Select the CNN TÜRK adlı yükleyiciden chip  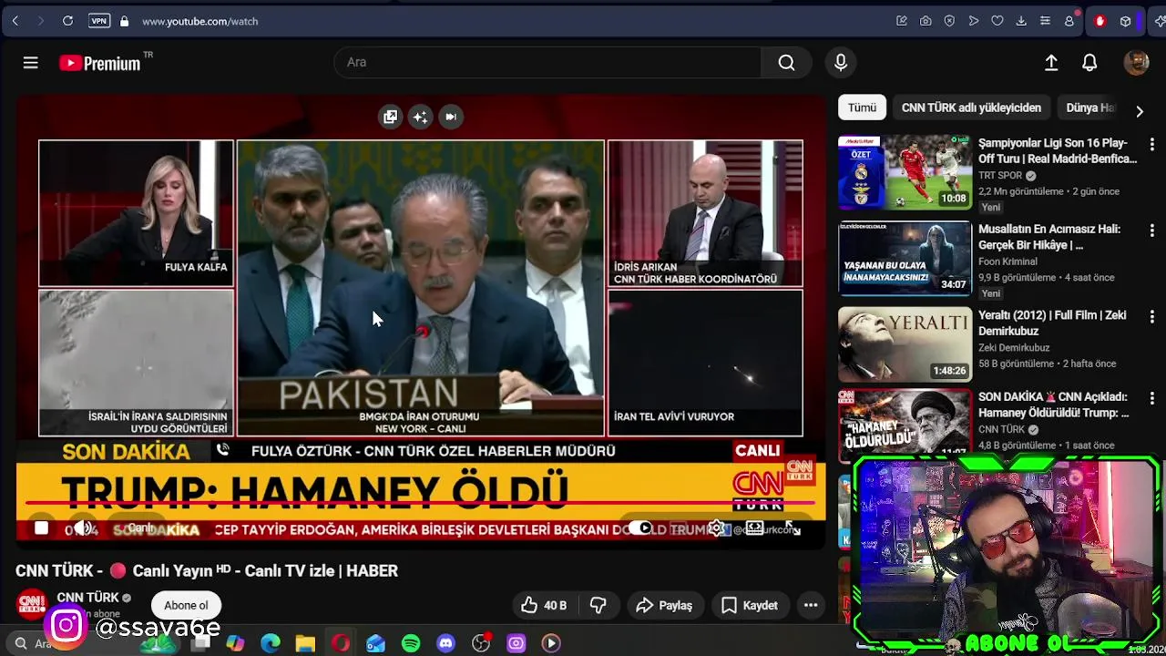point(971,108)
